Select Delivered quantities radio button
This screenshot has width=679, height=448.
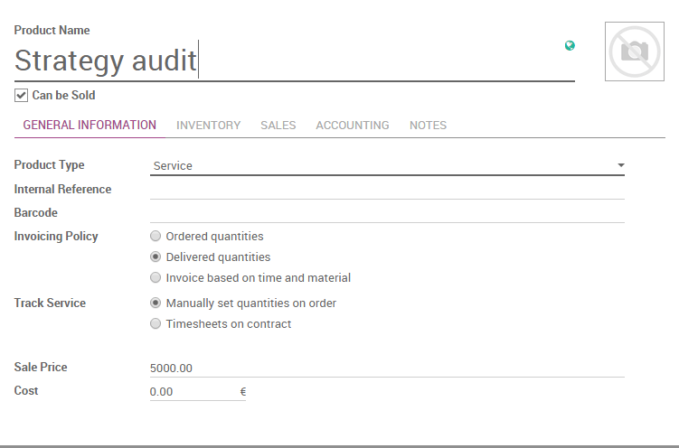(x=156, y=257)
